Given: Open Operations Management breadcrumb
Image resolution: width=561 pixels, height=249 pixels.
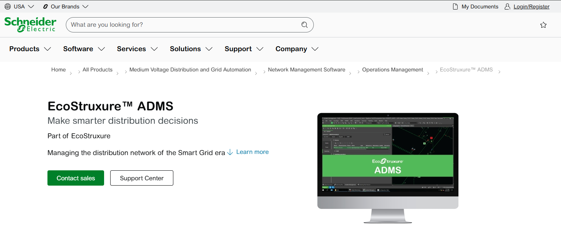Looking at the screenshot, I should [393, 70].
